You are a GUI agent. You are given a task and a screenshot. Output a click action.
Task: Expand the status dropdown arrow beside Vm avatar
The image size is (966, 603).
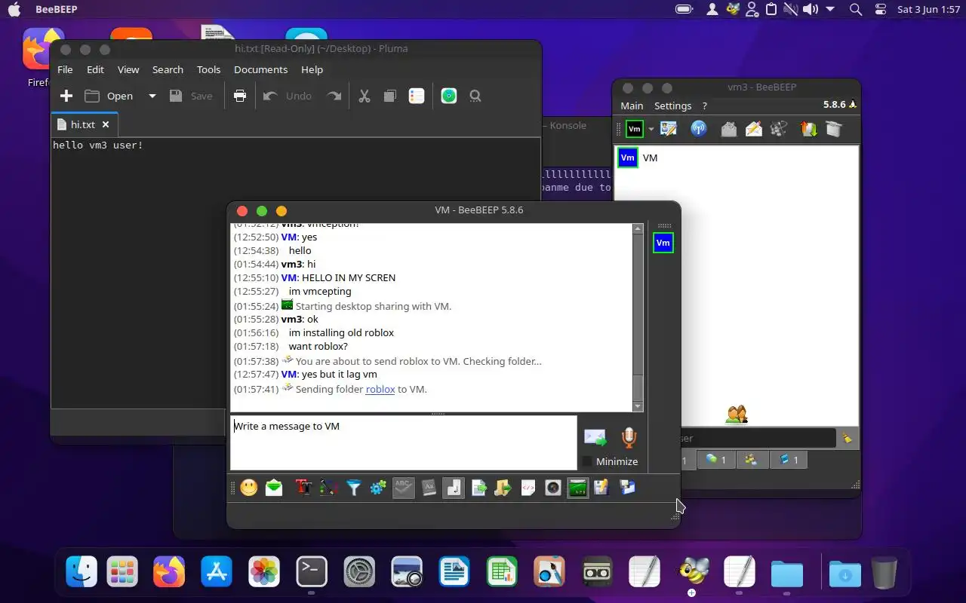click(651, 129)
